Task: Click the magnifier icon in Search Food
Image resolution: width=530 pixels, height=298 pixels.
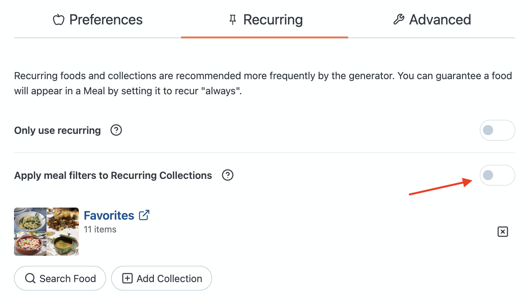Action: [x=30, y=279]
